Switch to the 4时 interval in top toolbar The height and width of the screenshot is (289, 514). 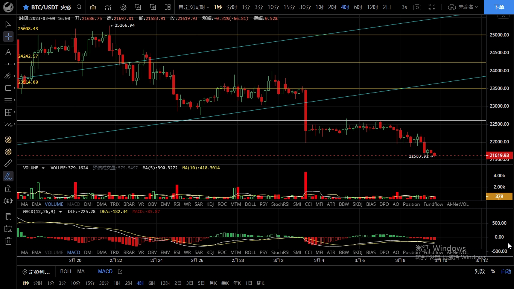(x=345, y=7)
